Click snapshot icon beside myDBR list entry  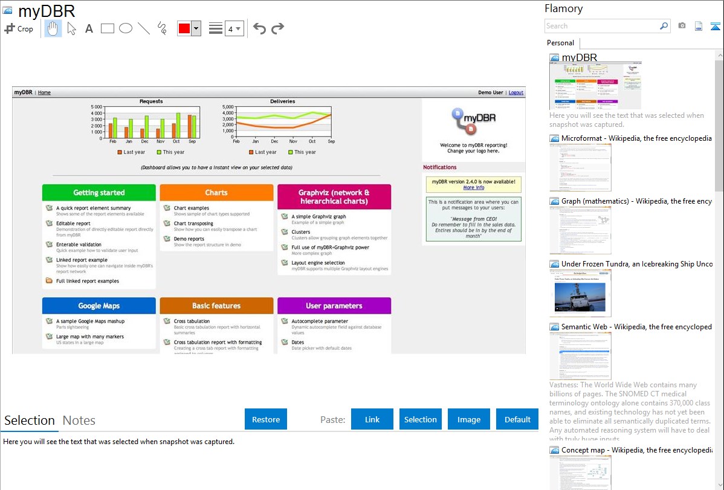(x=554, y=58)
